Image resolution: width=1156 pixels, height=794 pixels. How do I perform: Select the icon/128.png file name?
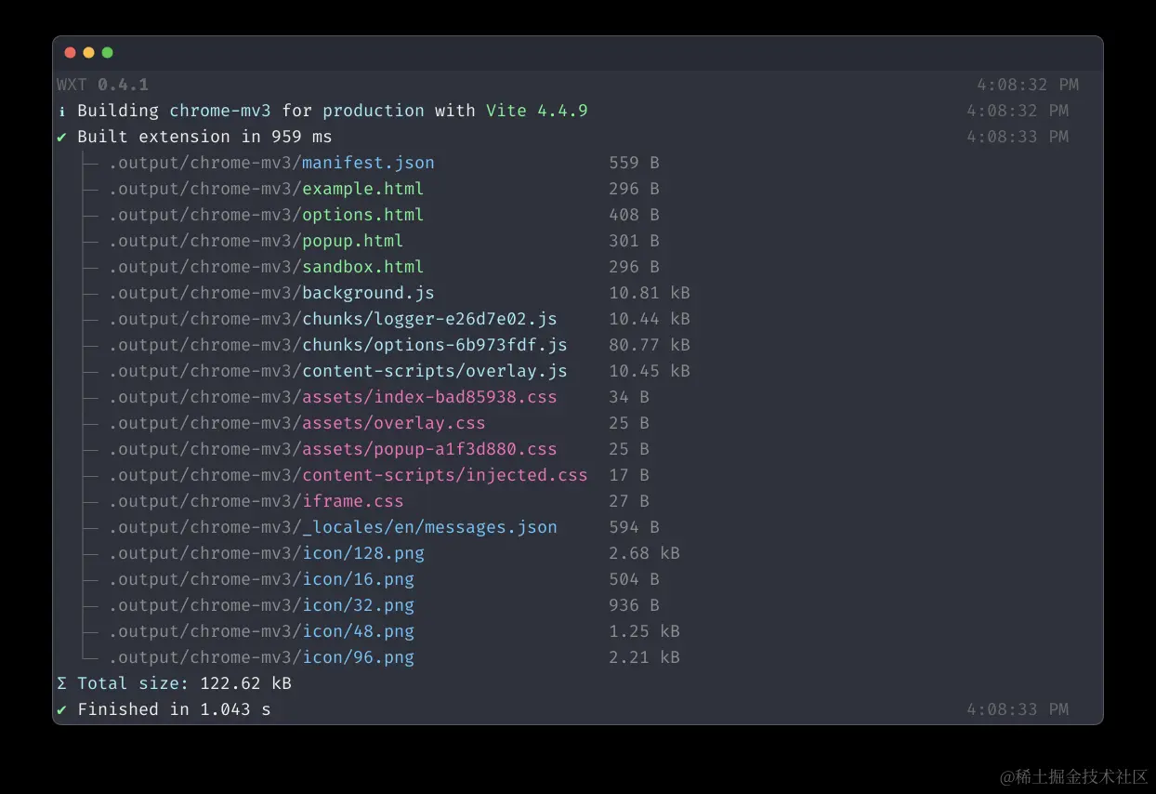[x=363, y=553]
